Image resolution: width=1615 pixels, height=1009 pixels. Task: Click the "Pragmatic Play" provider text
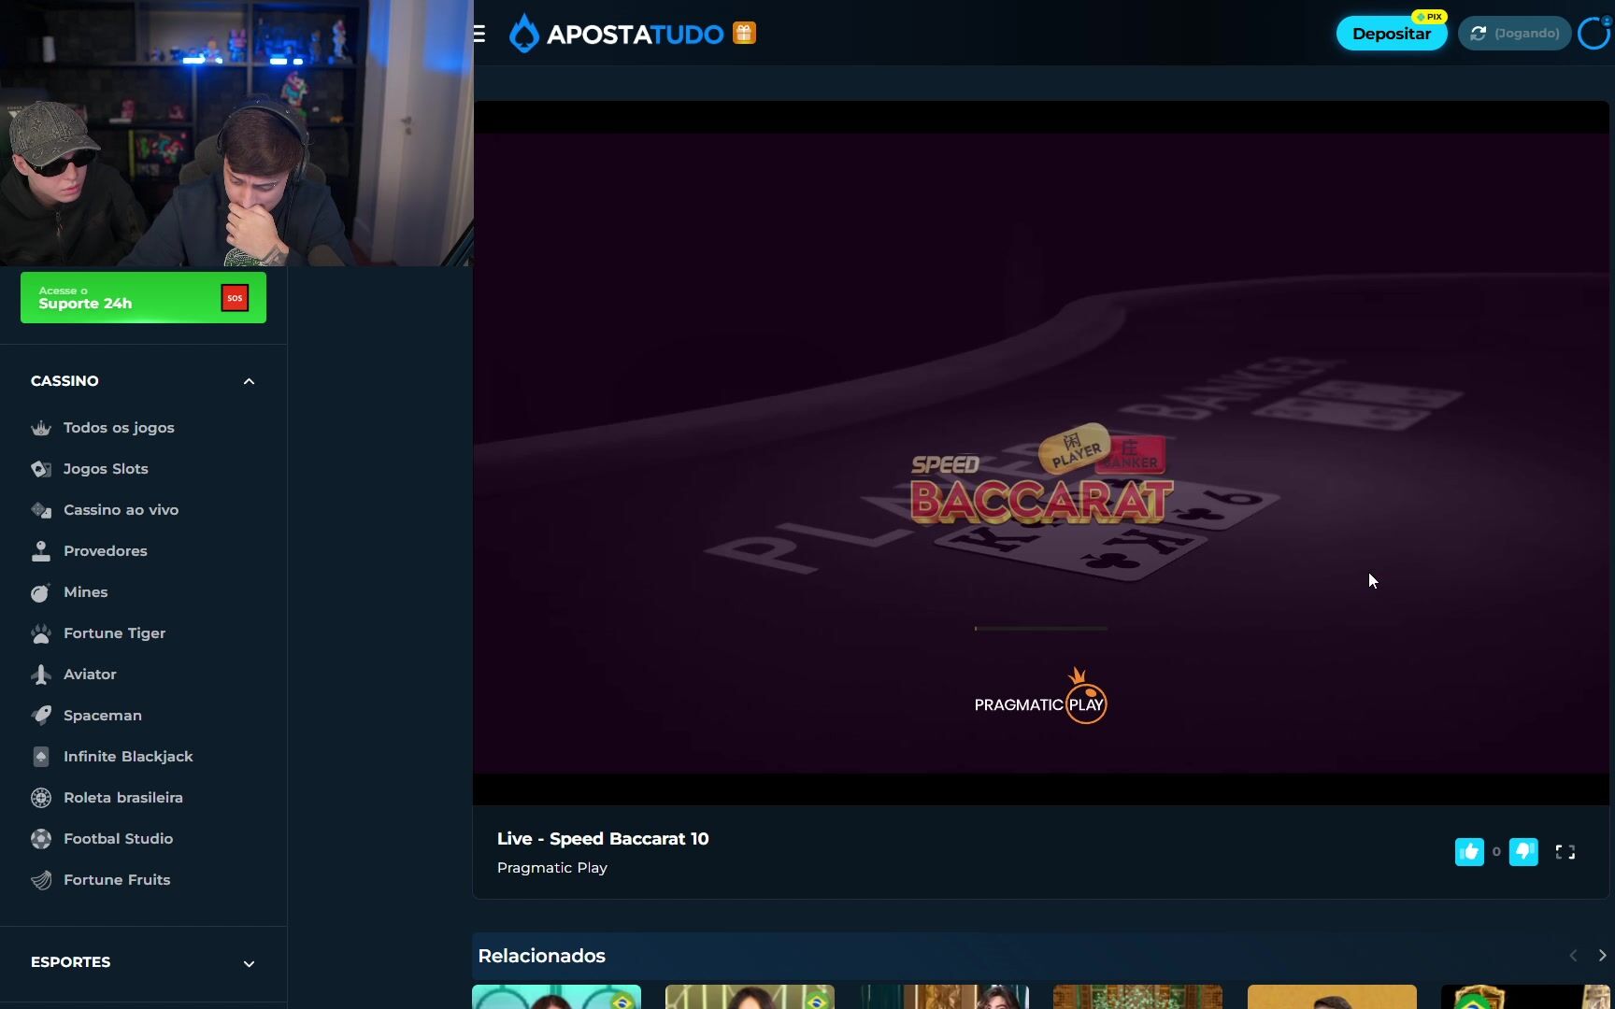tap(552, 868)
